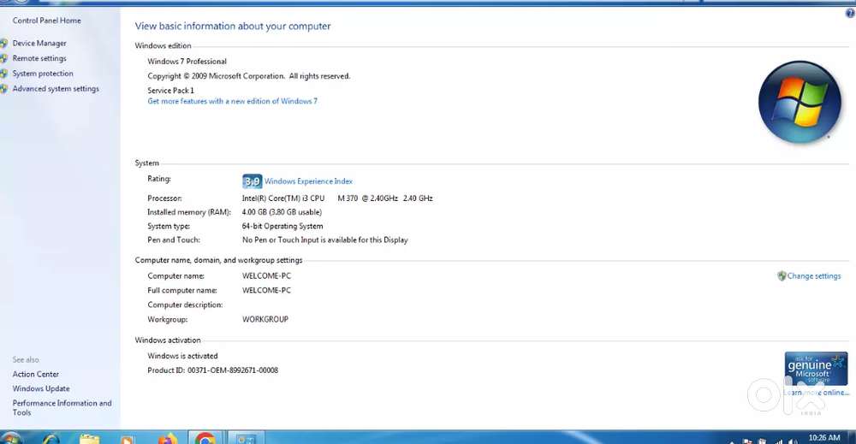Click Windows is activated text
Image resolution: width=856 pixels, height=444 pixels.
182,356
